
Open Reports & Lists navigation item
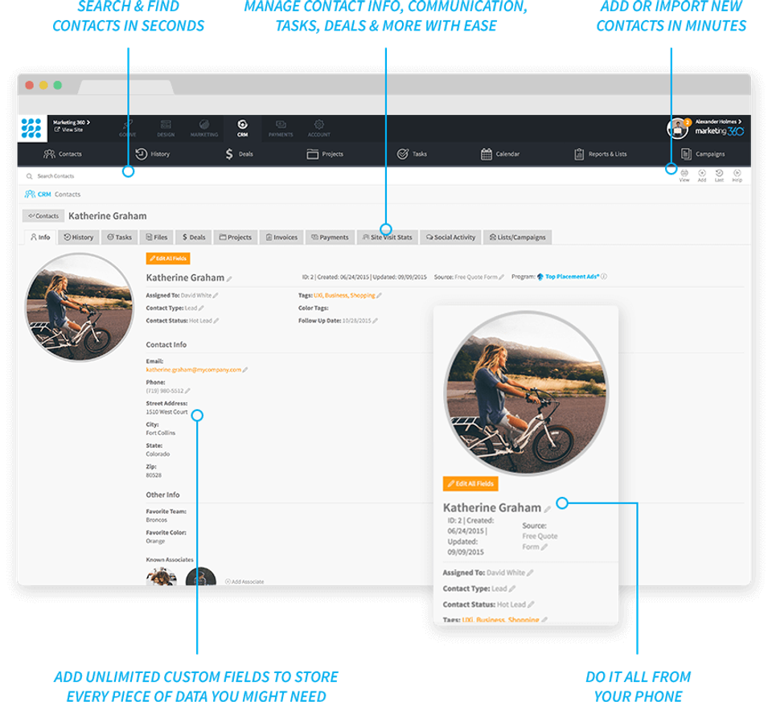coord(600,154)
